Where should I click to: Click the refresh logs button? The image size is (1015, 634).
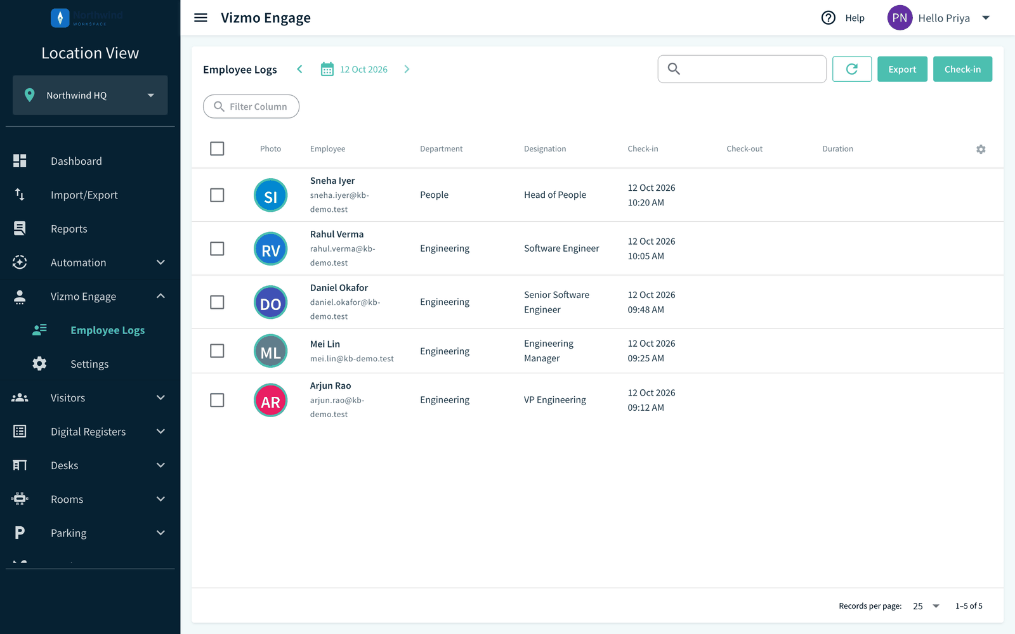click(x=851, y=69)
